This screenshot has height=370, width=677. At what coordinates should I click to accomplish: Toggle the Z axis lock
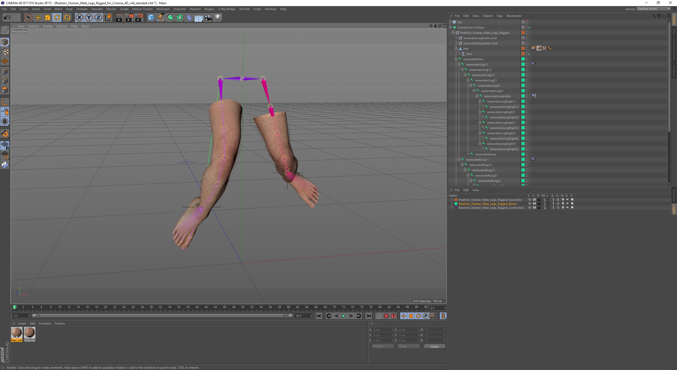(98, 18)
